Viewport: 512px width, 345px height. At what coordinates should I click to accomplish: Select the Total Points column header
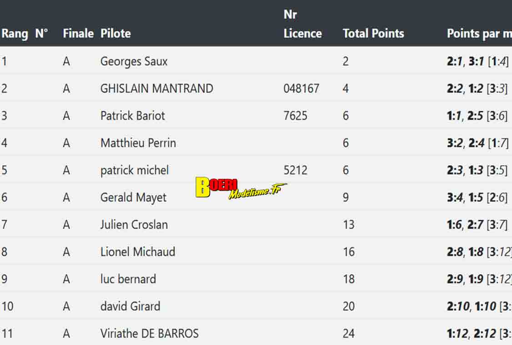coord(373,33)
